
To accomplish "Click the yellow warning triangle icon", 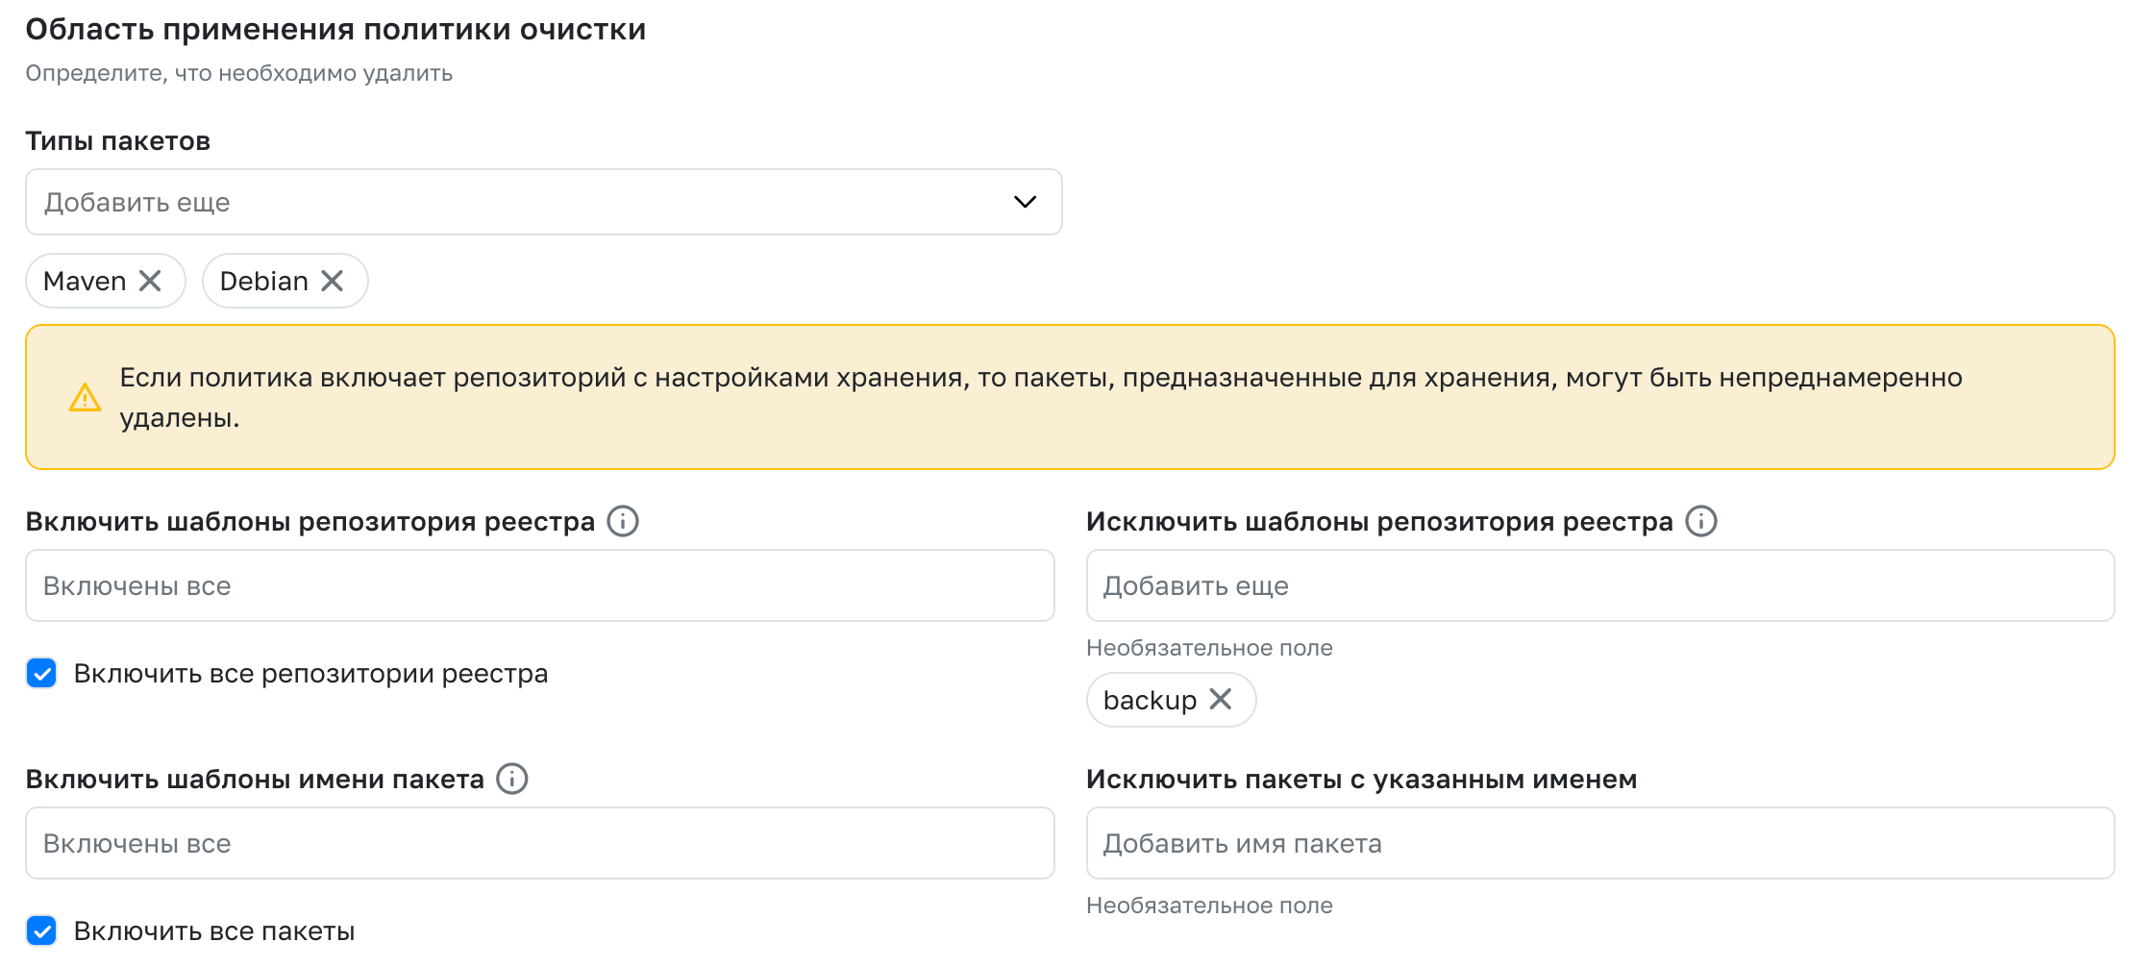I will tap(85, 397).
